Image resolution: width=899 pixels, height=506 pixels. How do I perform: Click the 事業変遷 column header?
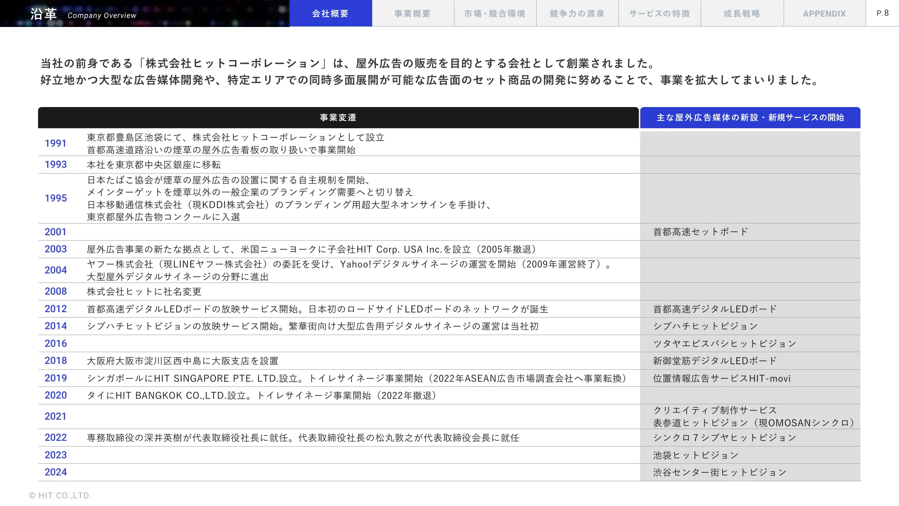338,117
